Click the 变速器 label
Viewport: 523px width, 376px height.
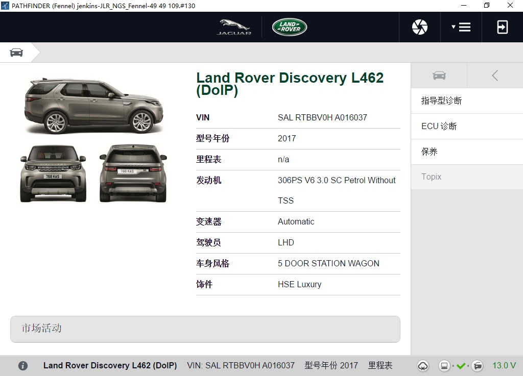[208, 222]
